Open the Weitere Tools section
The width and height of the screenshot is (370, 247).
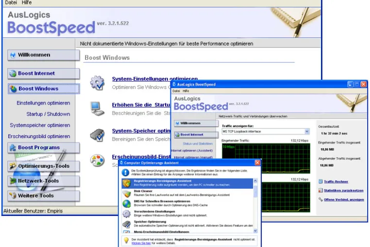tap(43, 196)
